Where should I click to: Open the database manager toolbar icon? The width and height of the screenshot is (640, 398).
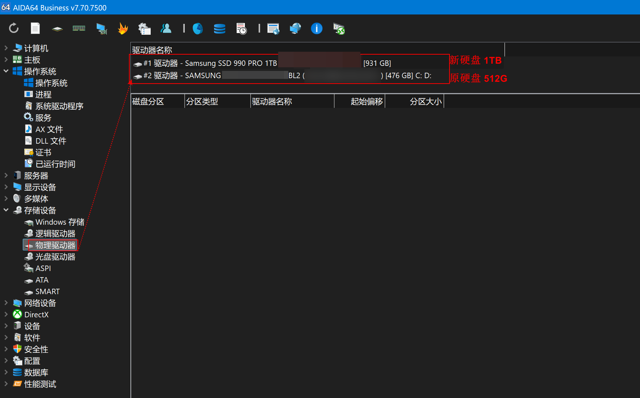coord(219,29)
